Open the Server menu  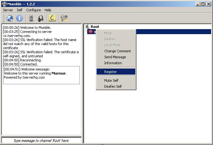8,10
